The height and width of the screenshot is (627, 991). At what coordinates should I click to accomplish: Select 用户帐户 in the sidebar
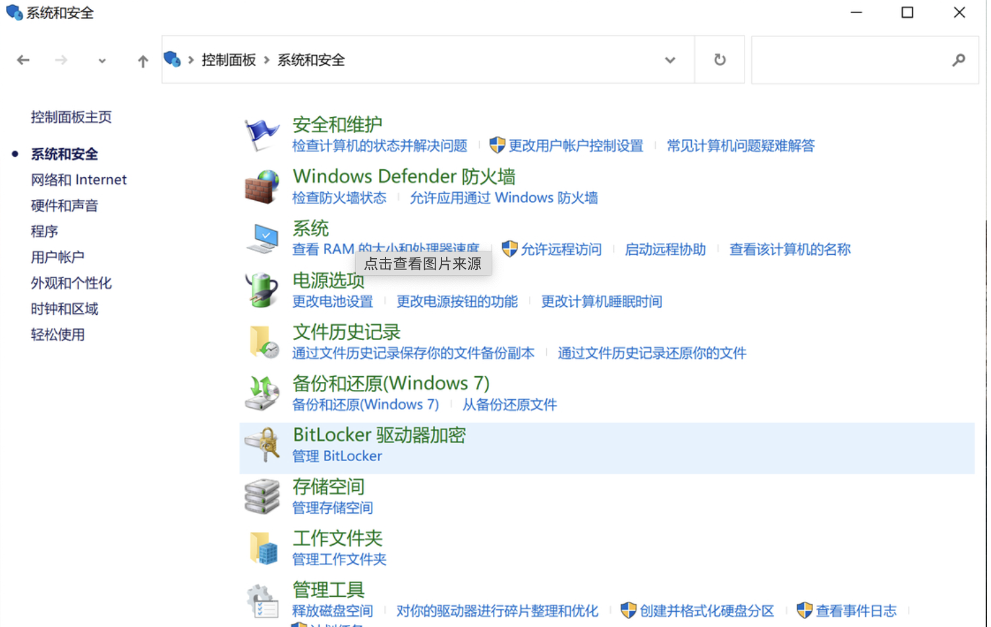coord(57,257)
